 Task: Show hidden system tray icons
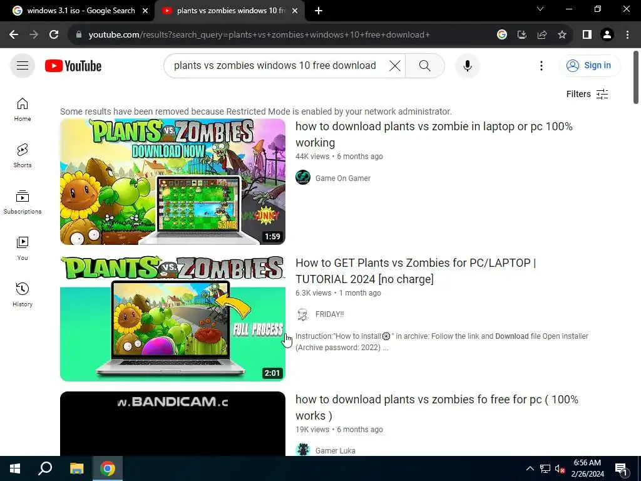(x=530, y=468)
